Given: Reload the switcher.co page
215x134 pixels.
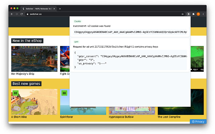Looking at the screenshot, I should pyautogui.click(x=21, y=14).
